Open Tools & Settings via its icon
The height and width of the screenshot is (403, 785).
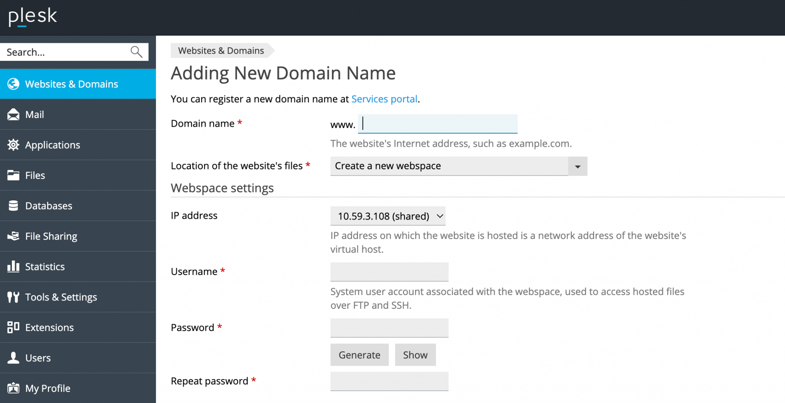(x=13, y=297)
